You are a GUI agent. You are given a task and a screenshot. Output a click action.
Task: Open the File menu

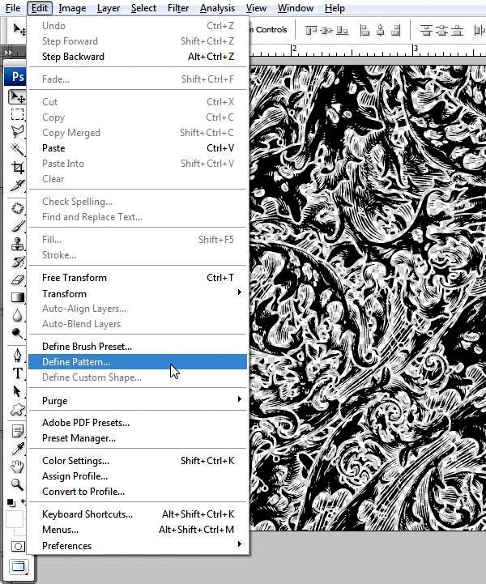coord(13,8)
